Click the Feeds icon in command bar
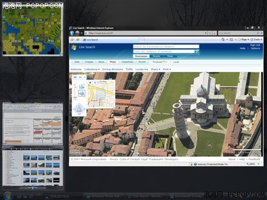This screenshot has height=200, width=267. click(x=231, y=39)
